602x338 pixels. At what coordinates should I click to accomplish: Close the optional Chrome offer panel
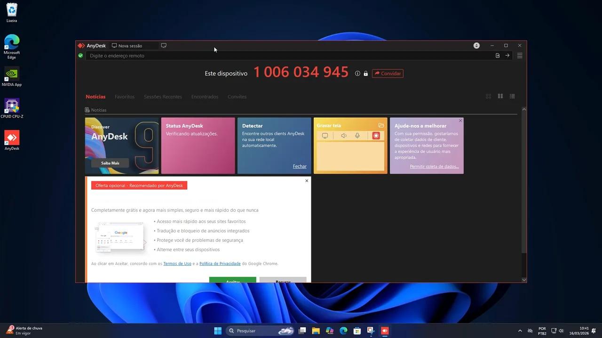(x=307, y=181)
